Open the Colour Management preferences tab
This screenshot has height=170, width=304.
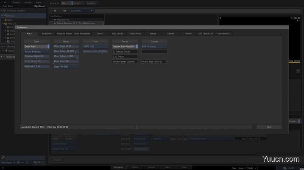tap(82, 34)
